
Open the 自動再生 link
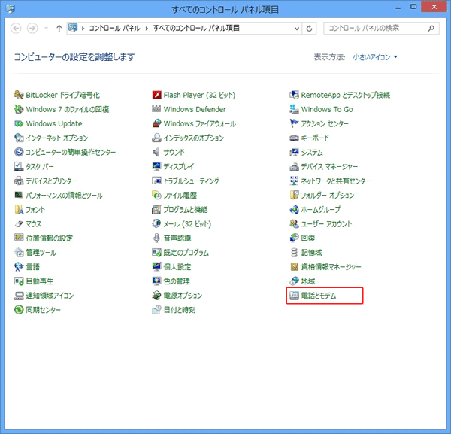tap(39, 281)
